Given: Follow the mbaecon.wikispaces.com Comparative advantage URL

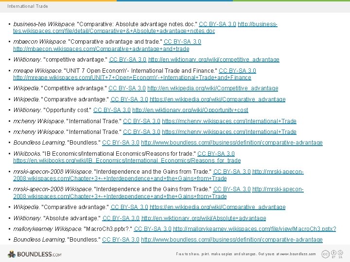Looking at the screenshot, I should pos(101,49).
